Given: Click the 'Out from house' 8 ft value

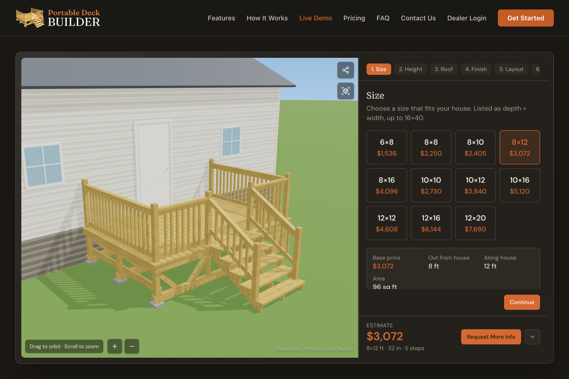Looking at the screenshot, I should point(433,266).
